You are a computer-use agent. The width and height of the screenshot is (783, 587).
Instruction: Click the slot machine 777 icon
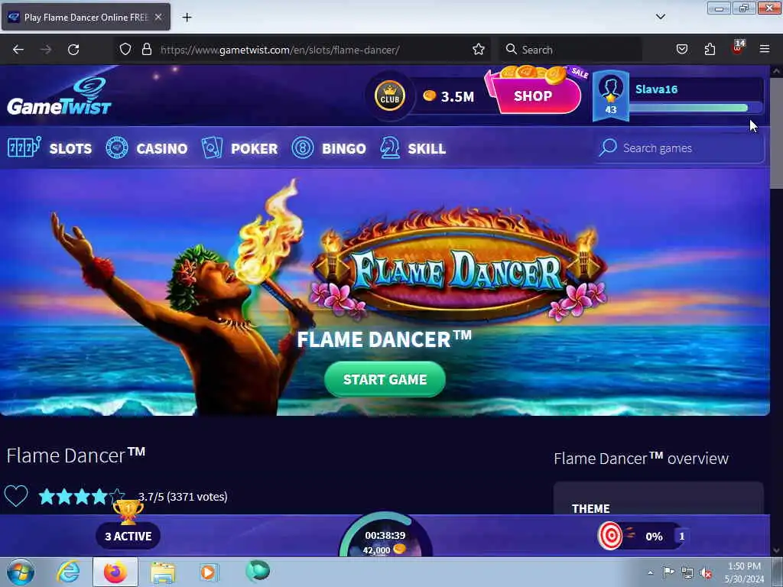coord(24,148)
